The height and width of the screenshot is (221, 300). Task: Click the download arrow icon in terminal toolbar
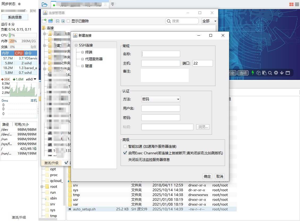pos(282,73)
